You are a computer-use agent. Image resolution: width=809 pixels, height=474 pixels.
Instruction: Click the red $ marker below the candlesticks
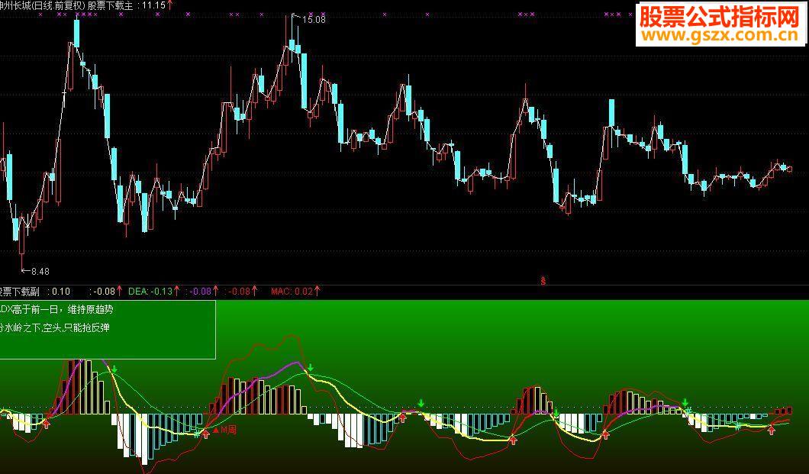(x=543, y=281)
